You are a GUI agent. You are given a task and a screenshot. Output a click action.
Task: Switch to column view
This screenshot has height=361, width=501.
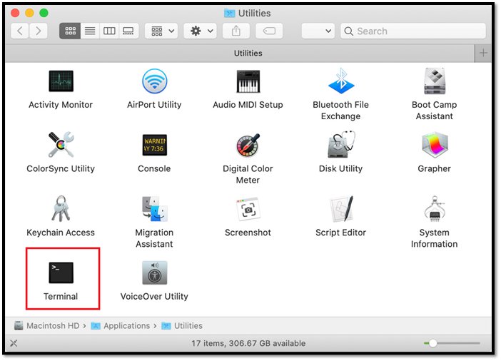[x=109, y=31]
